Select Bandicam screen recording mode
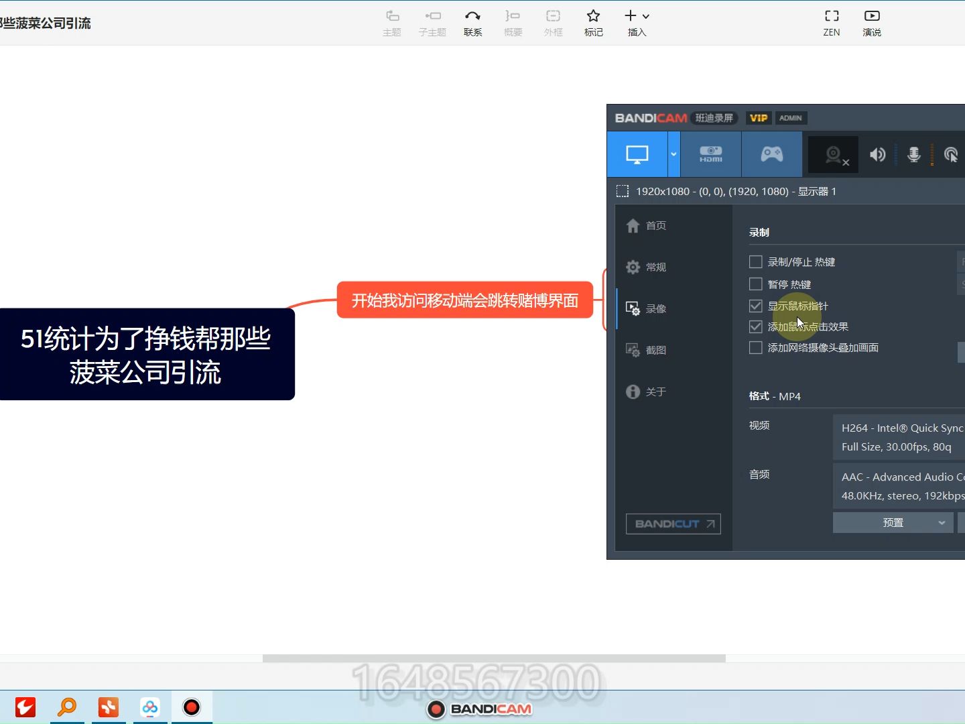The image size is (965, 724). (x=637, y=154)
